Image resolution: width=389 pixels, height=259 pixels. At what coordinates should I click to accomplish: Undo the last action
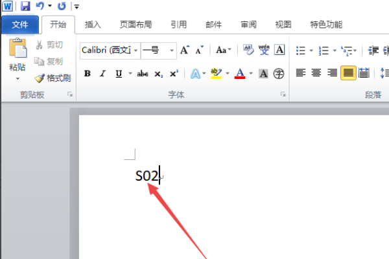click(x=40, y=6)
